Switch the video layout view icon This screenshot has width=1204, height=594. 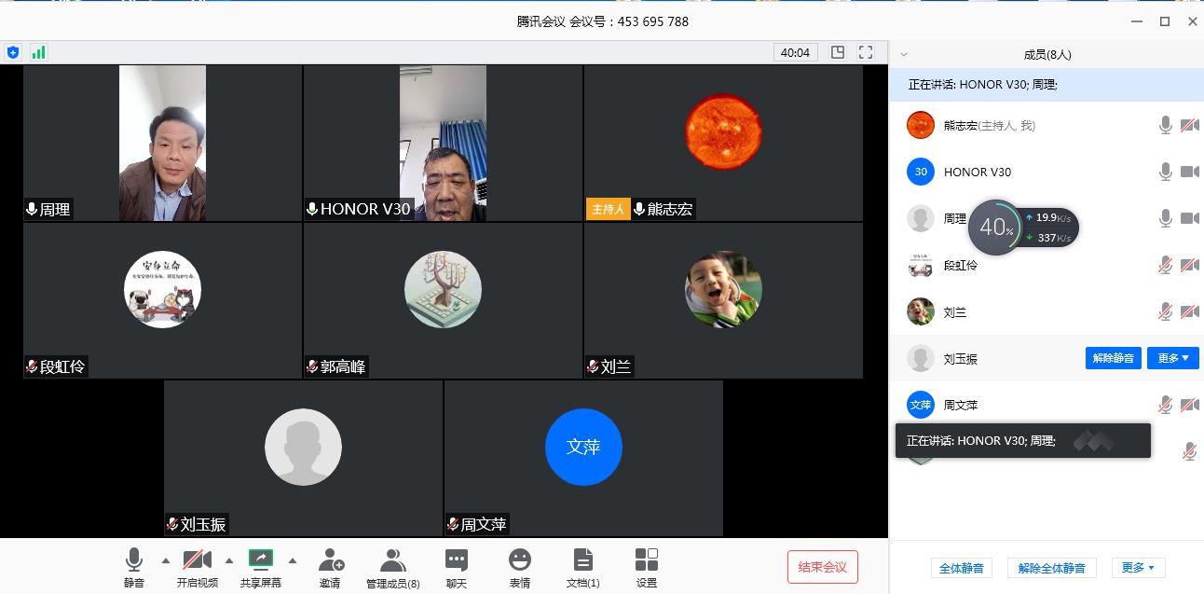pos(838,52)
